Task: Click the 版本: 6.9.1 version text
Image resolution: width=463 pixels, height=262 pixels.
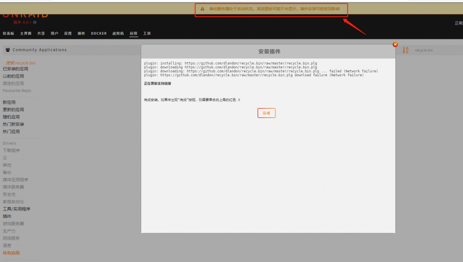Action: tap(22, 22)
